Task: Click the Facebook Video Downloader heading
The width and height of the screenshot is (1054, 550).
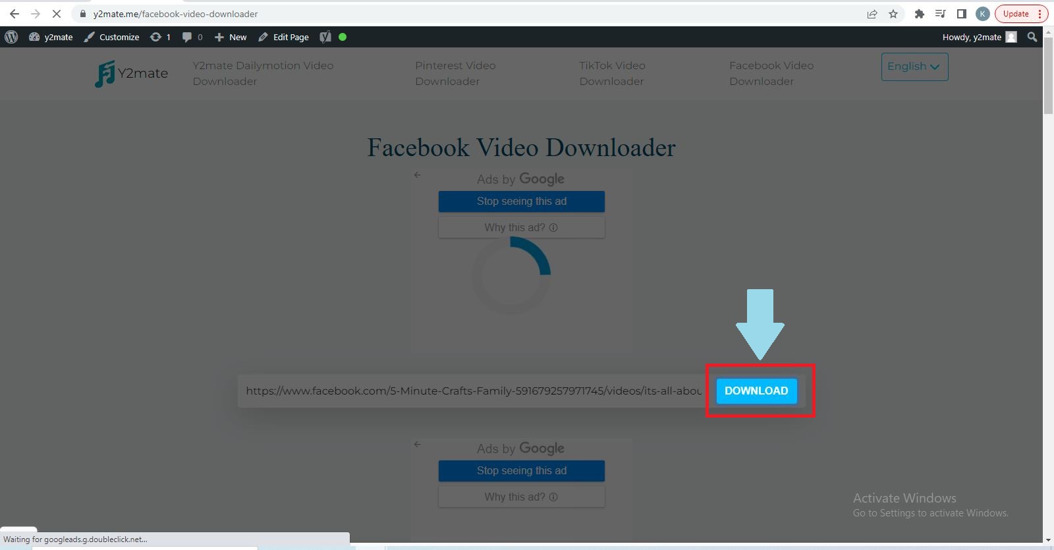Action: point(521,148)
